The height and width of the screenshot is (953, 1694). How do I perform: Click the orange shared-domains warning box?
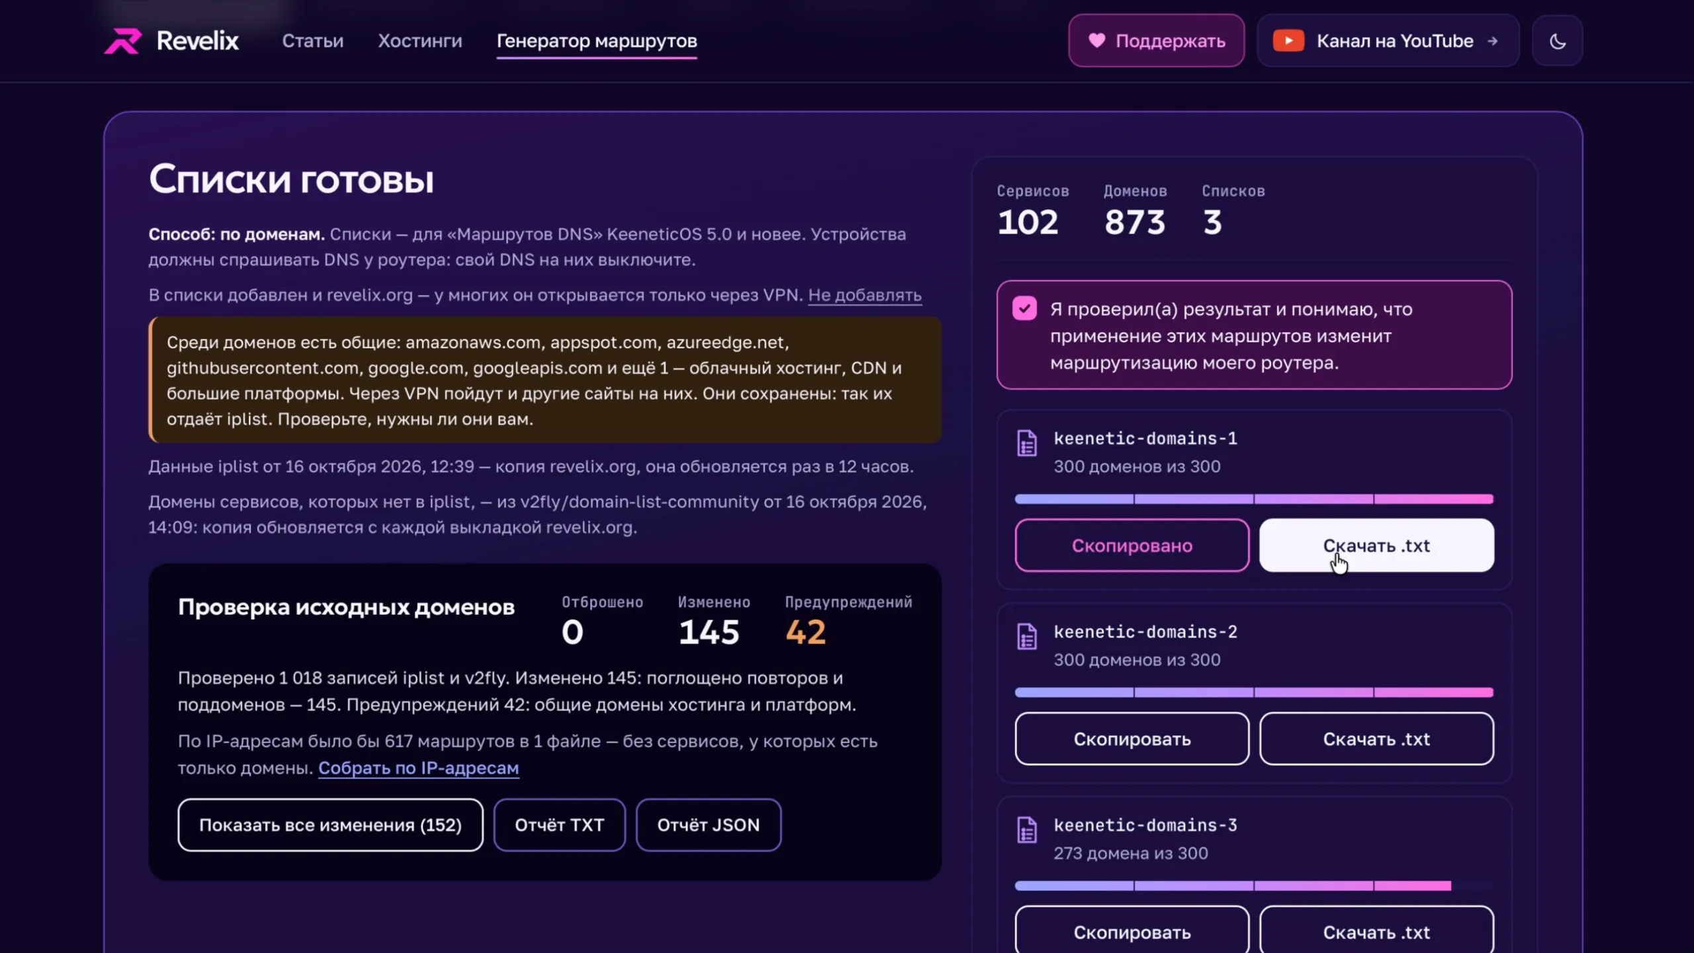pos(545,380)
